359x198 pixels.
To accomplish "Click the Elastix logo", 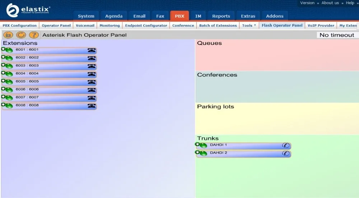I will 28,10.
